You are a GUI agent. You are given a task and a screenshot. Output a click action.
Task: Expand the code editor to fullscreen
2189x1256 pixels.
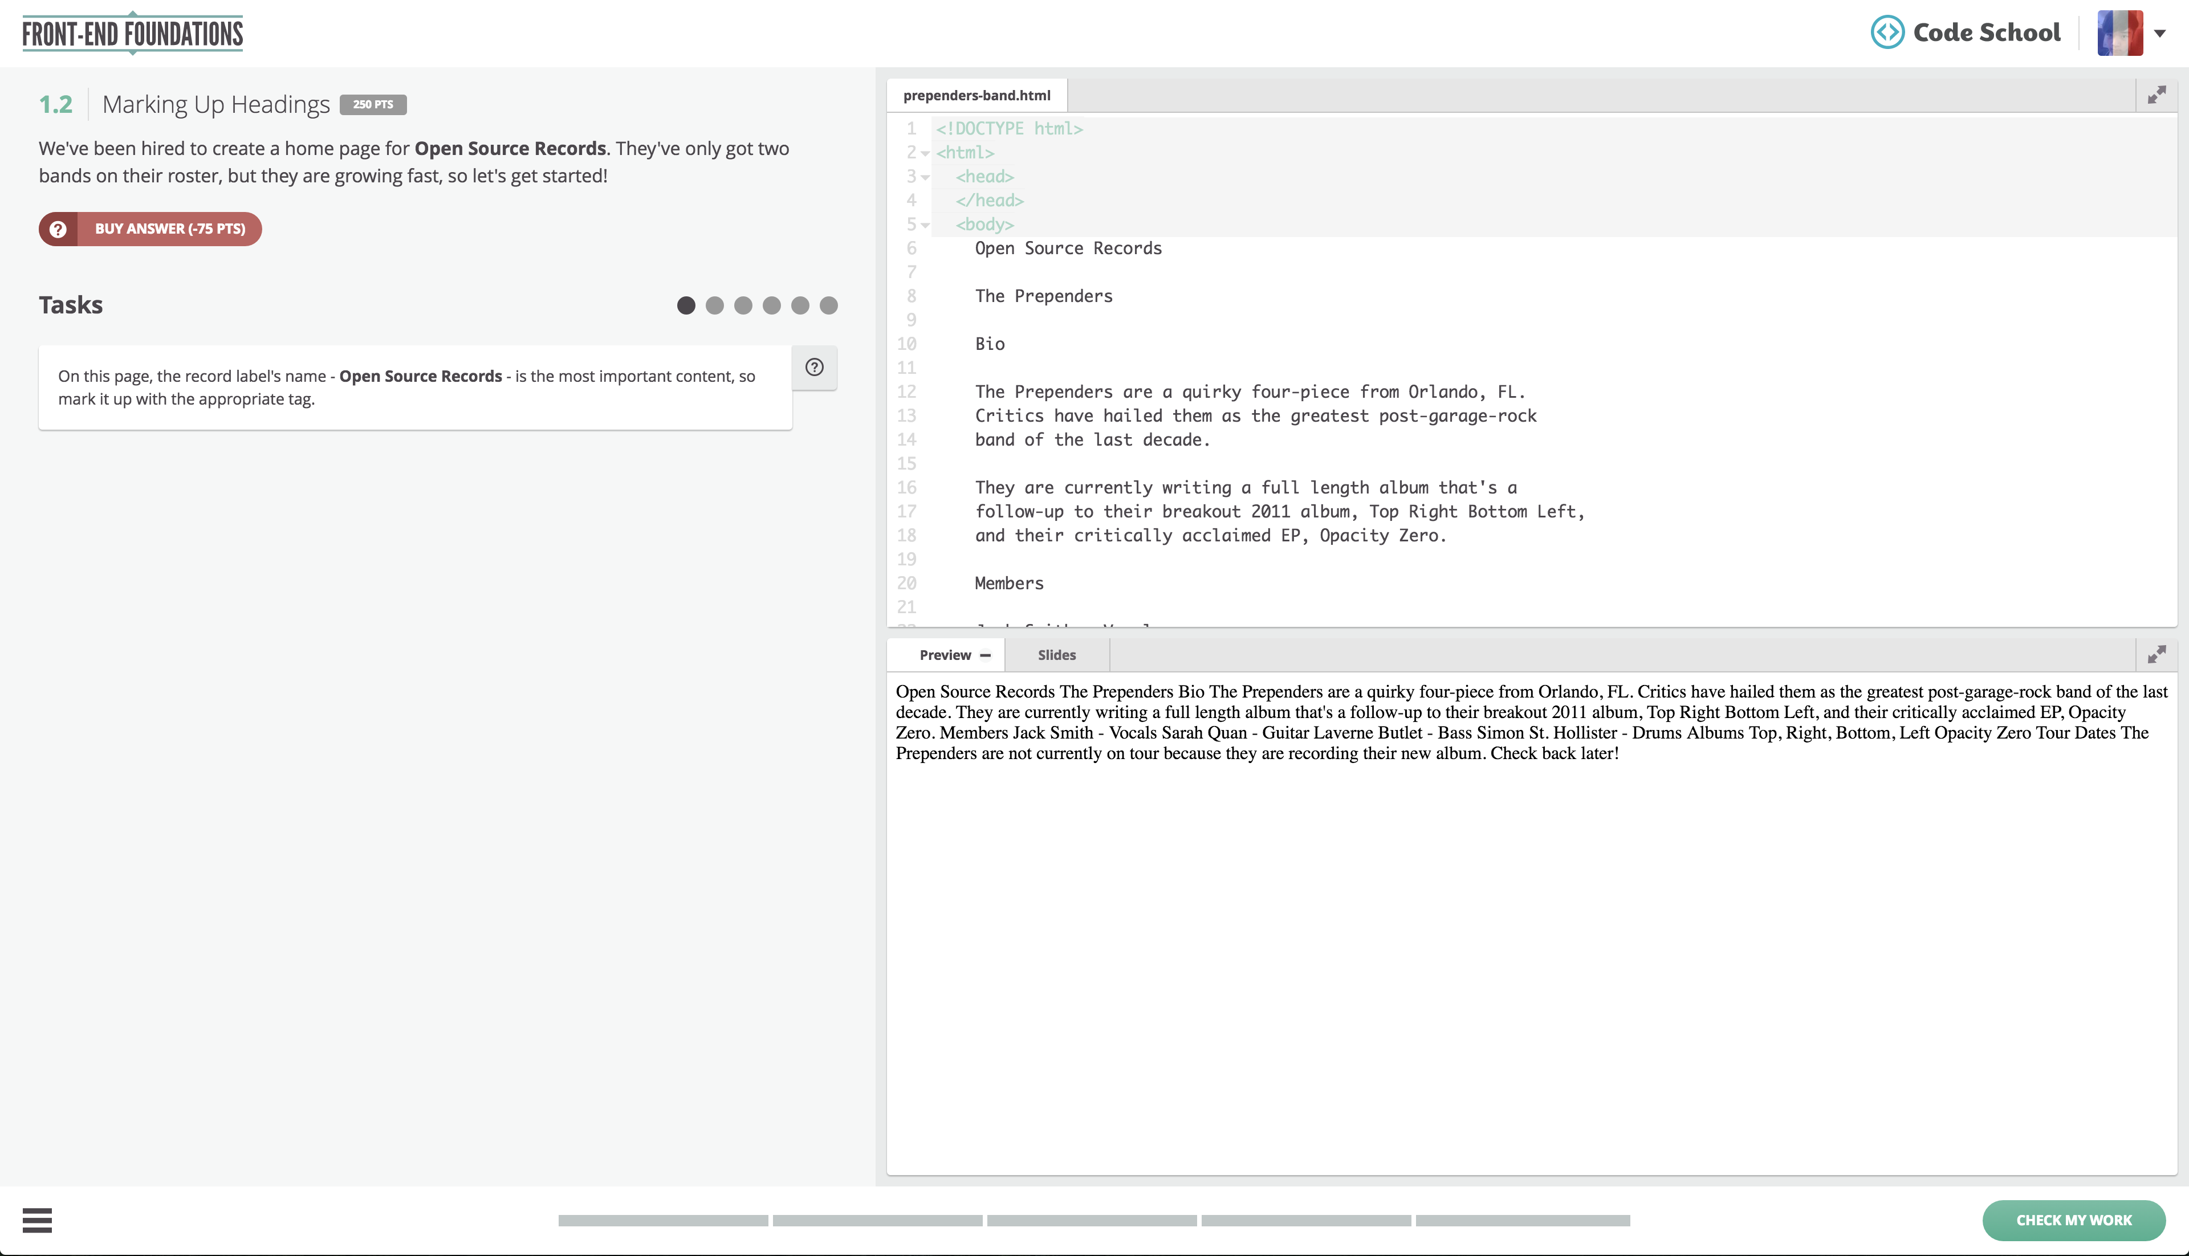(x=2156, y=95)
